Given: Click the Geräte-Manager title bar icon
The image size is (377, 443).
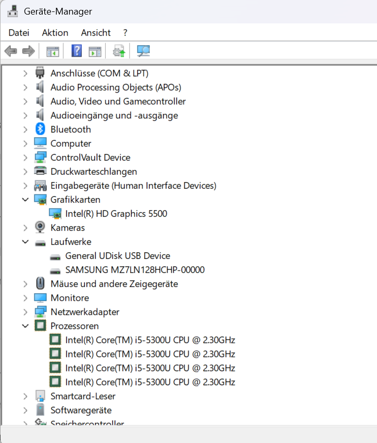Looking at the screenshot, I should 12,11.
